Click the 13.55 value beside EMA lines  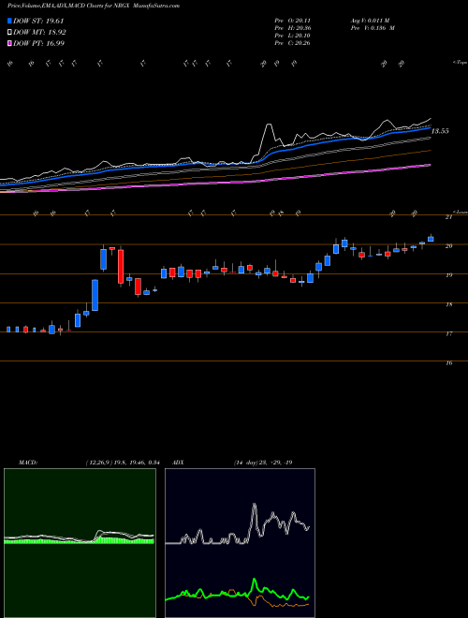point(440,131)
